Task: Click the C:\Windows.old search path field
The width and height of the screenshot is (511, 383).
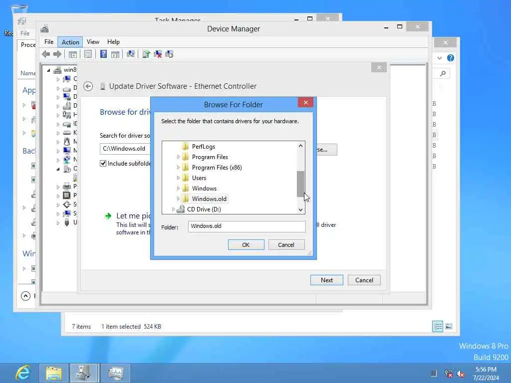Action: pyautogui.click(x=126, y=149)
